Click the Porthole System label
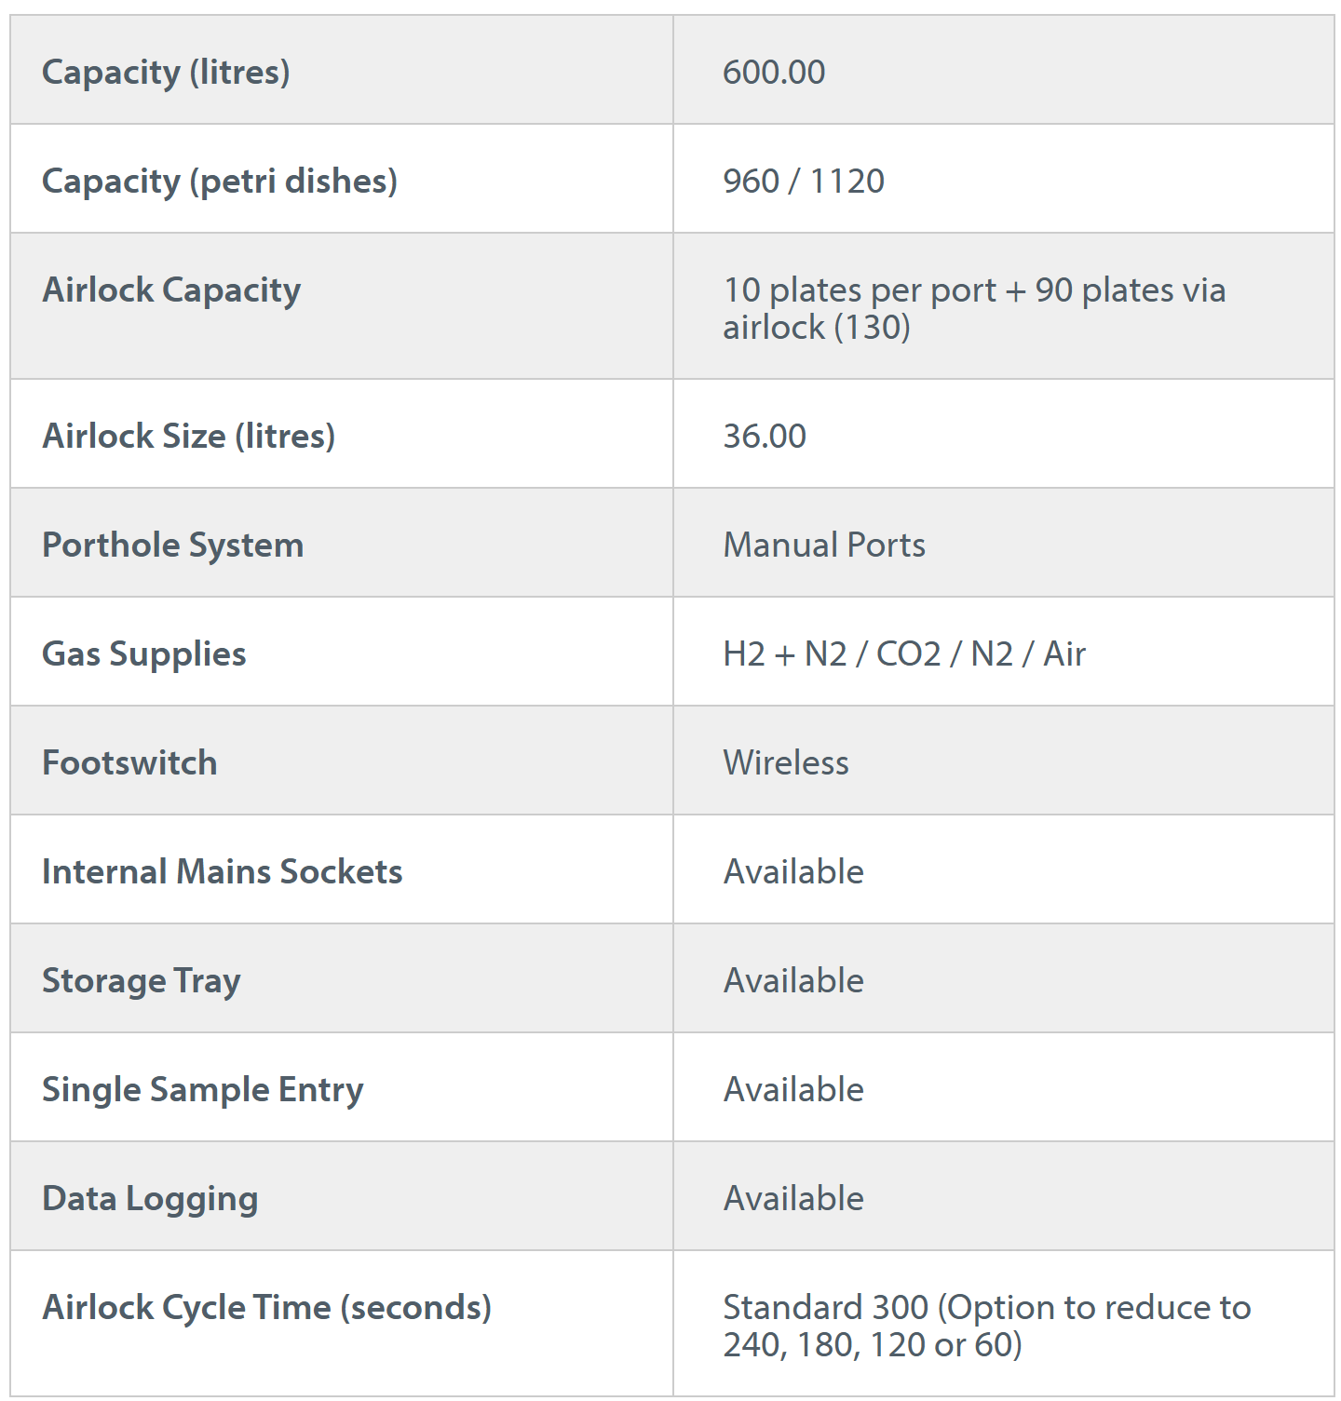Screen dimensions: 1341x1401 (x=173, y=546)
